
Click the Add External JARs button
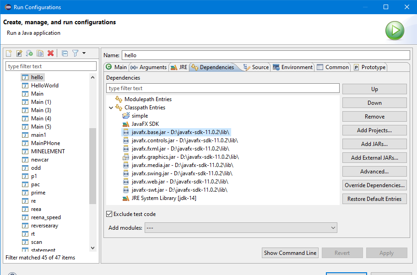coord(374,157)
